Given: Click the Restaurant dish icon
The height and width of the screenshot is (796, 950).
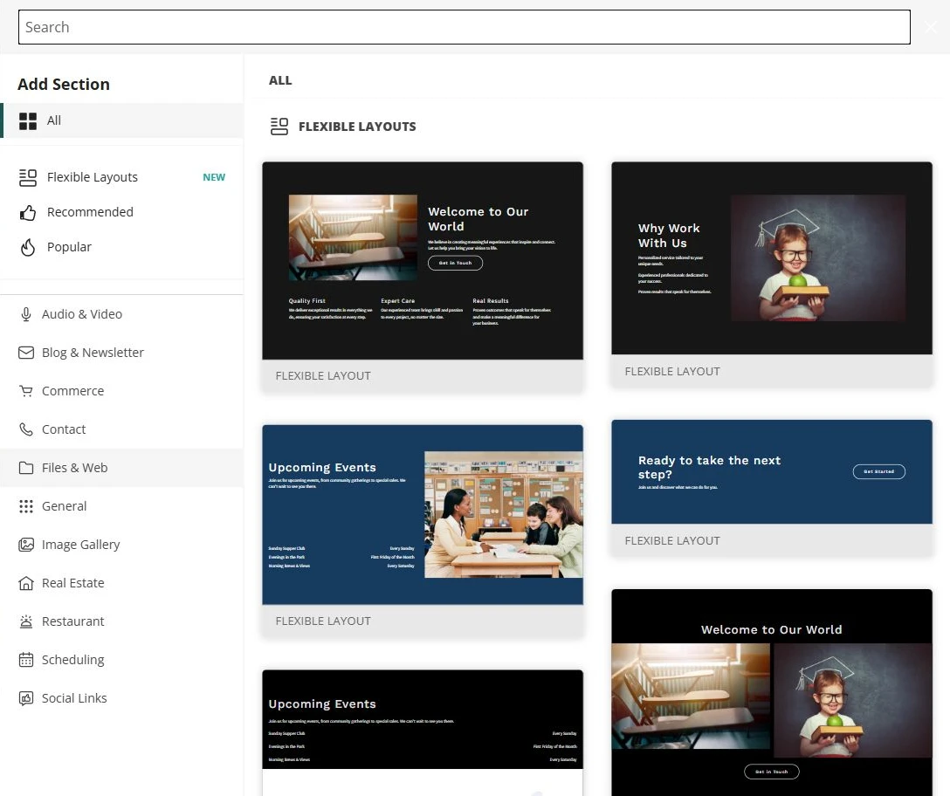Looking at the screenshot, I should click(26, 621).
